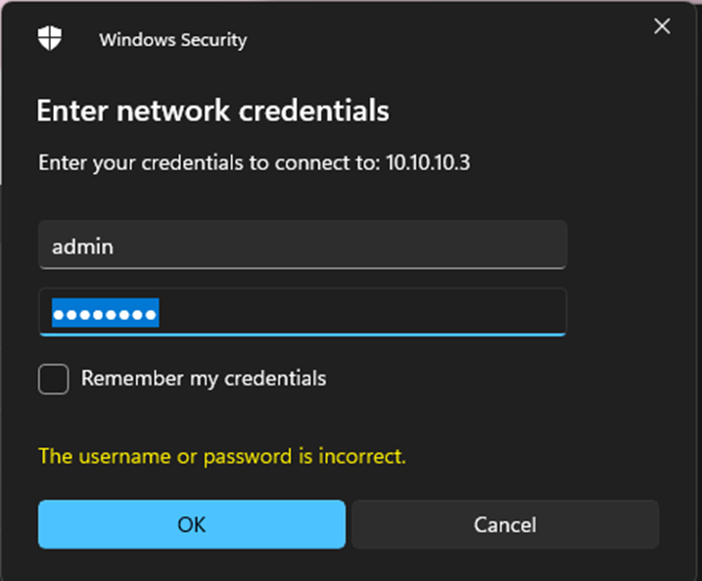The height and width of the screenshot is (581, 702).
Task: Click the "Enter your credentials to connect to" text
Action: [x=208, y=162]
